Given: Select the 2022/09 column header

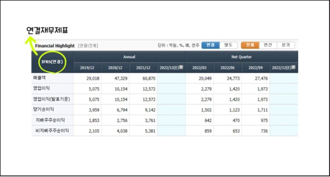Looking at the screenshot, I should point(256,68).
